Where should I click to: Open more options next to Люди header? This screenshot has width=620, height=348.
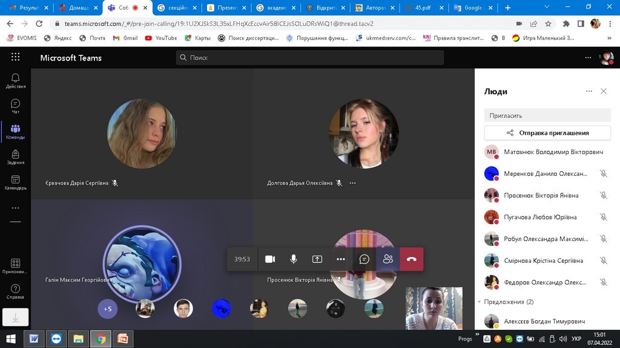tap(589, 91)
